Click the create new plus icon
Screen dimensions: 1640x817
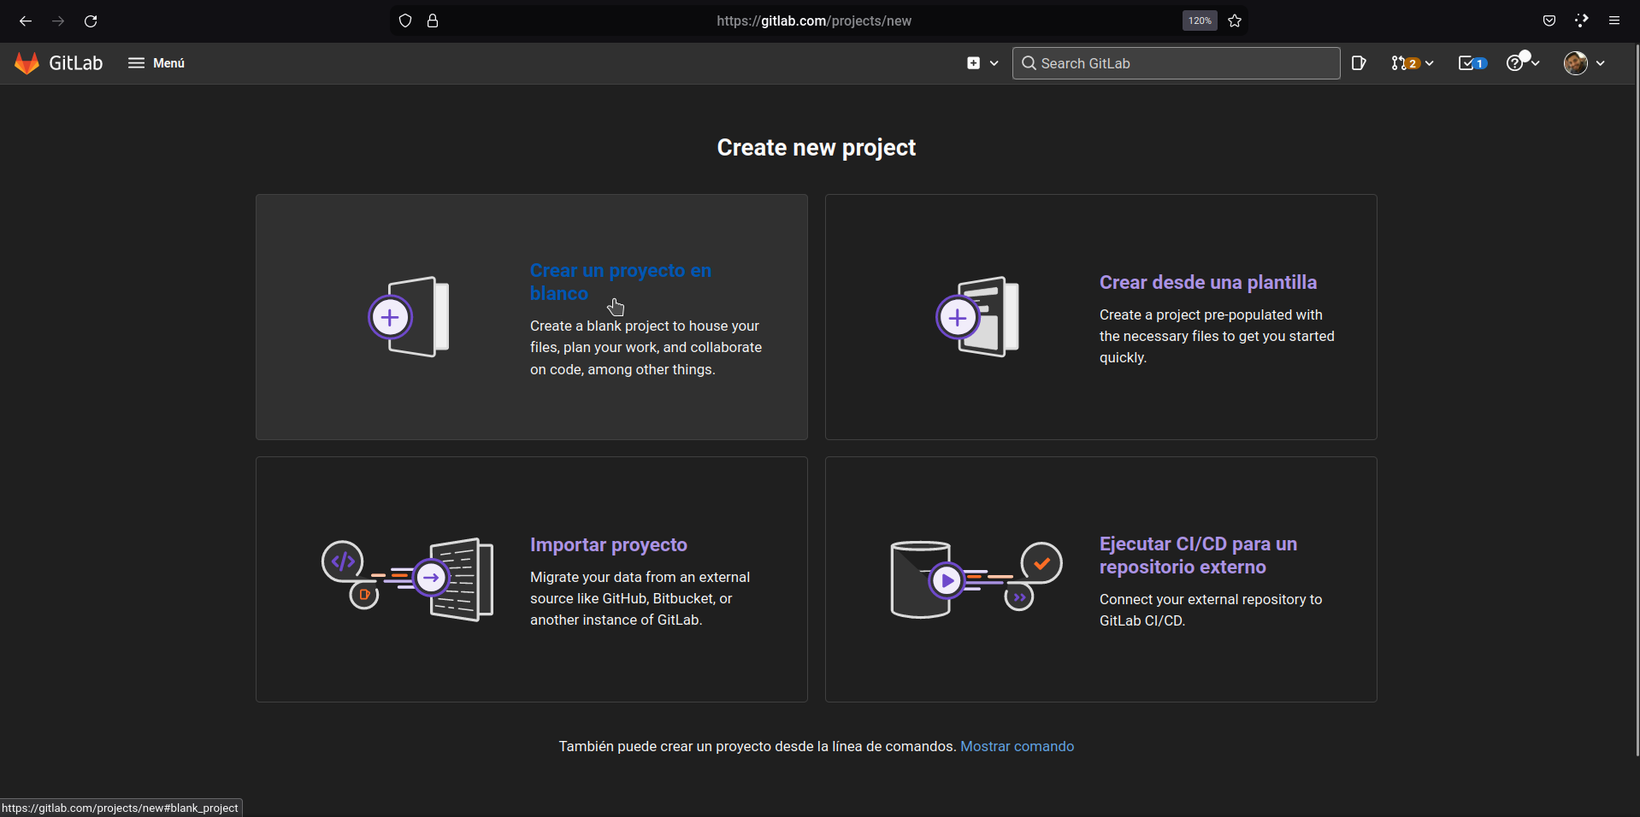point(973,62)
